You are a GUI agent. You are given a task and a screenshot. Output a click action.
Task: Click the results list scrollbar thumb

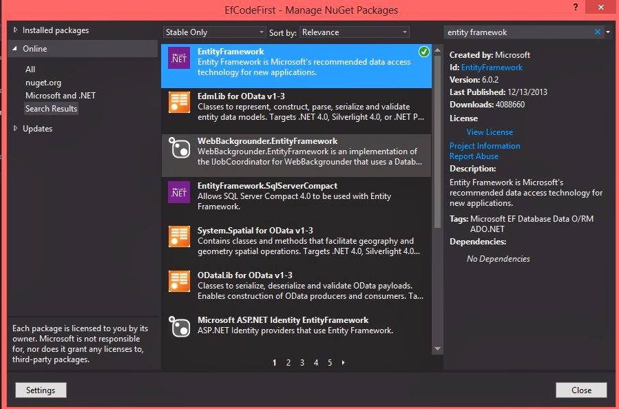point(437,141)
